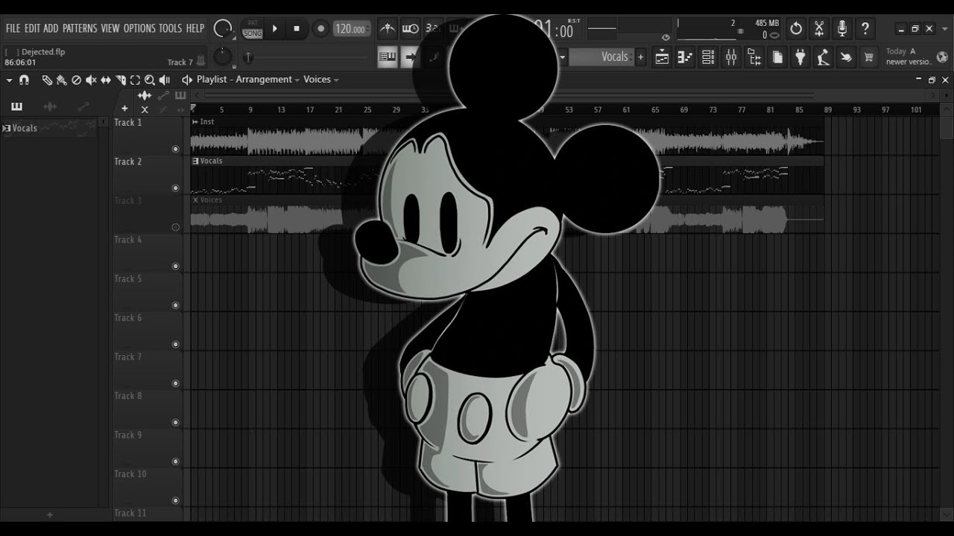Open the FILE menu
Viewport: 954px width, 536px height.
pos(13,28)
